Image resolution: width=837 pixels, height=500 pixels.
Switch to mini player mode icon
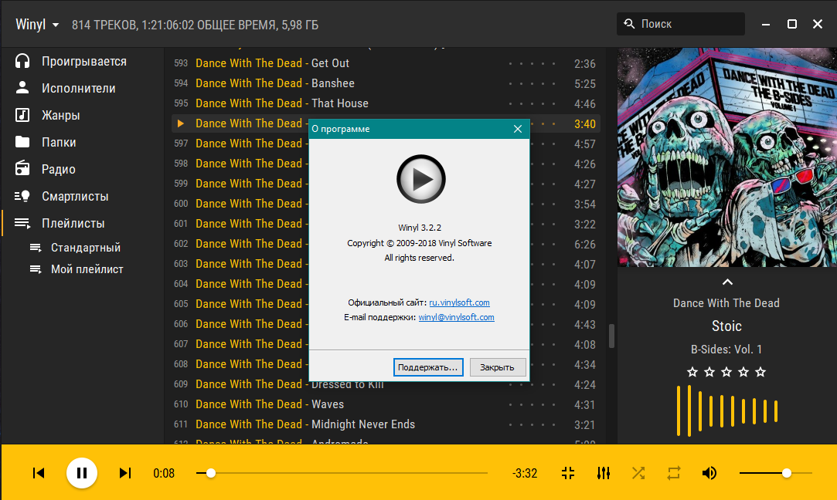point(568,473)
